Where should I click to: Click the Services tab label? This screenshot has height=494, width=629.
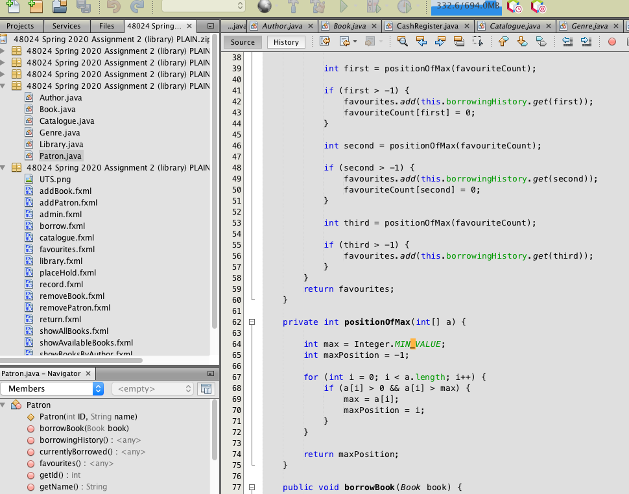click(x=67, y=26)
